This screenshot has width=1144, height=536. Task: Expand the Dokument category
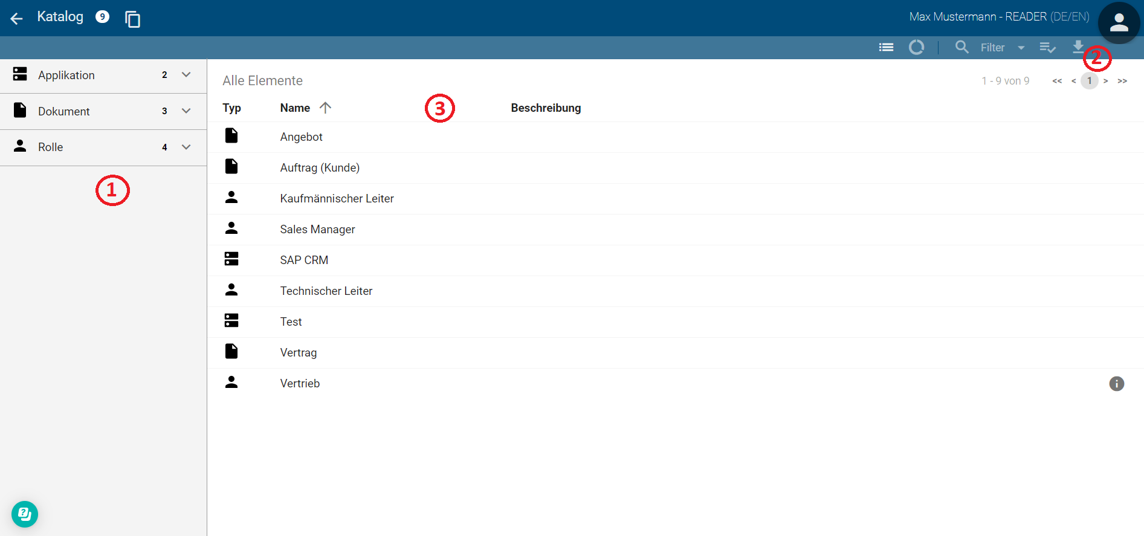click(186, 111)
